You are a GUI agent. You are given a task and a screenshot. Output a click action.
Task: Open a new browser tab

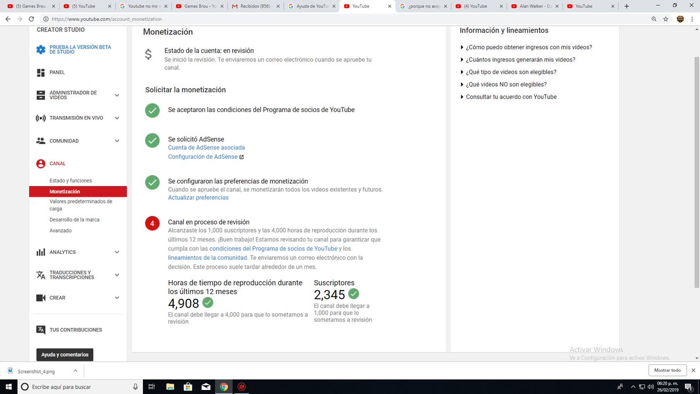pos(626,6)
